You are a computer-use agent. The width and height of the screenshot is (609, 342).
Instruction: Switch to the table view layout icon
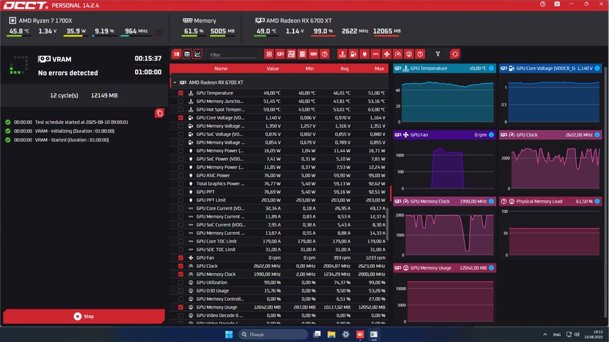177,54
